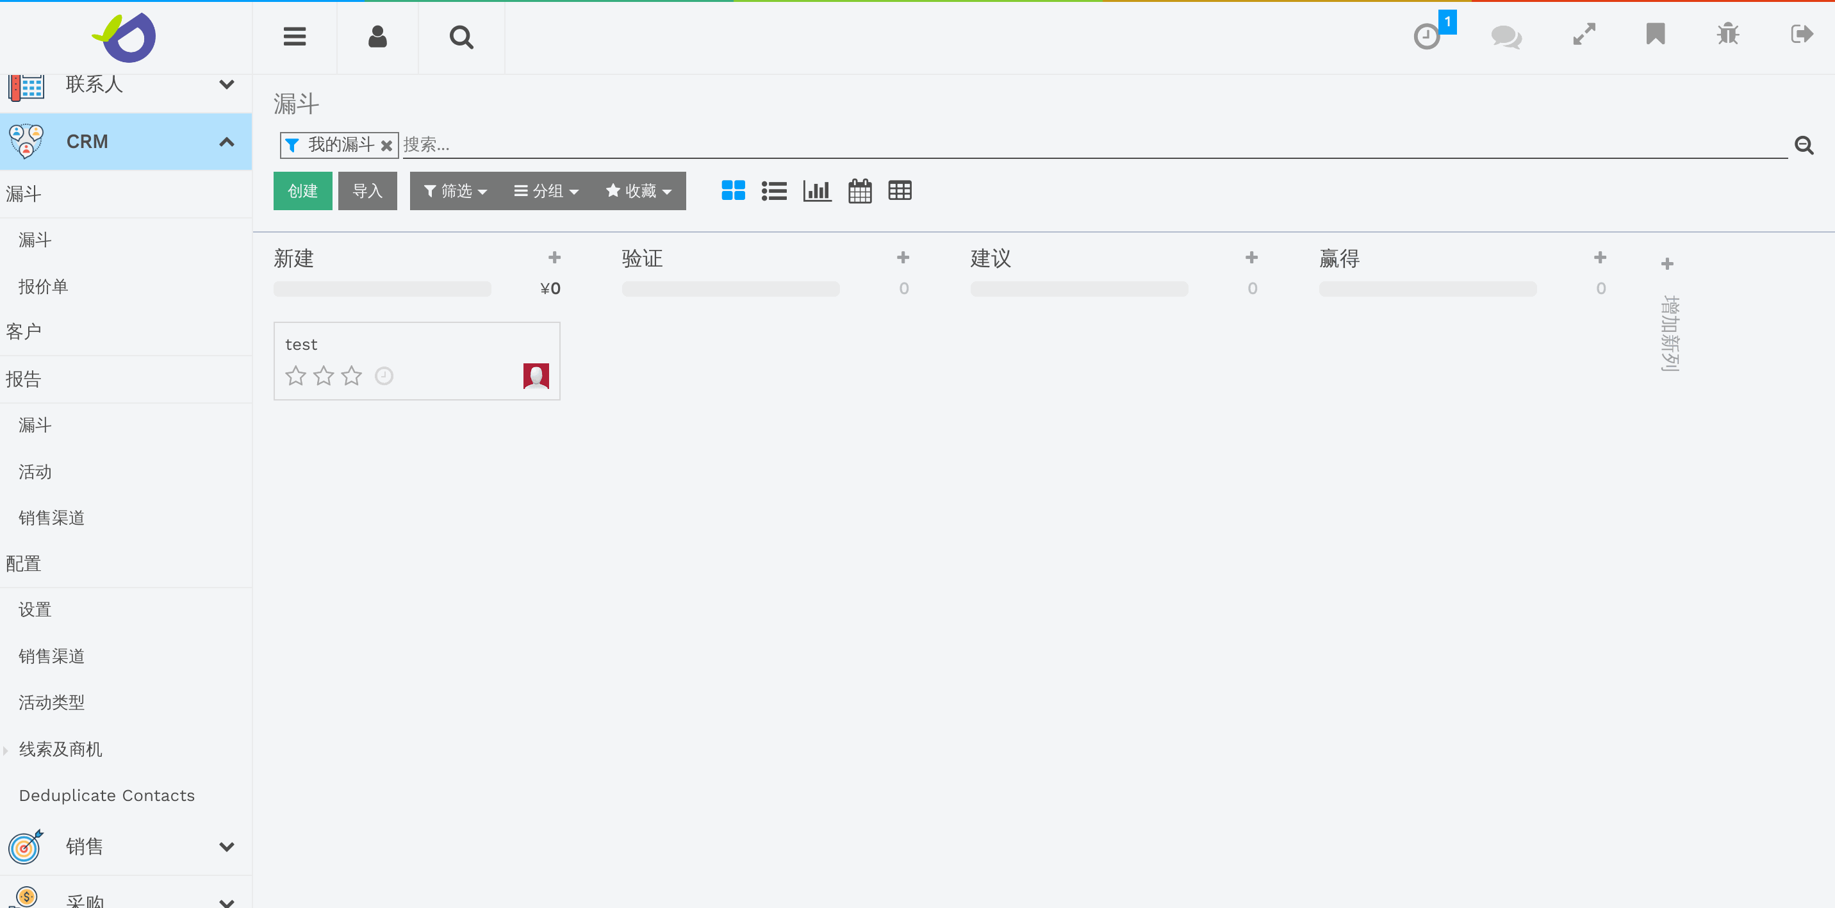Open Deduplicate Contacts menu item

107,795
